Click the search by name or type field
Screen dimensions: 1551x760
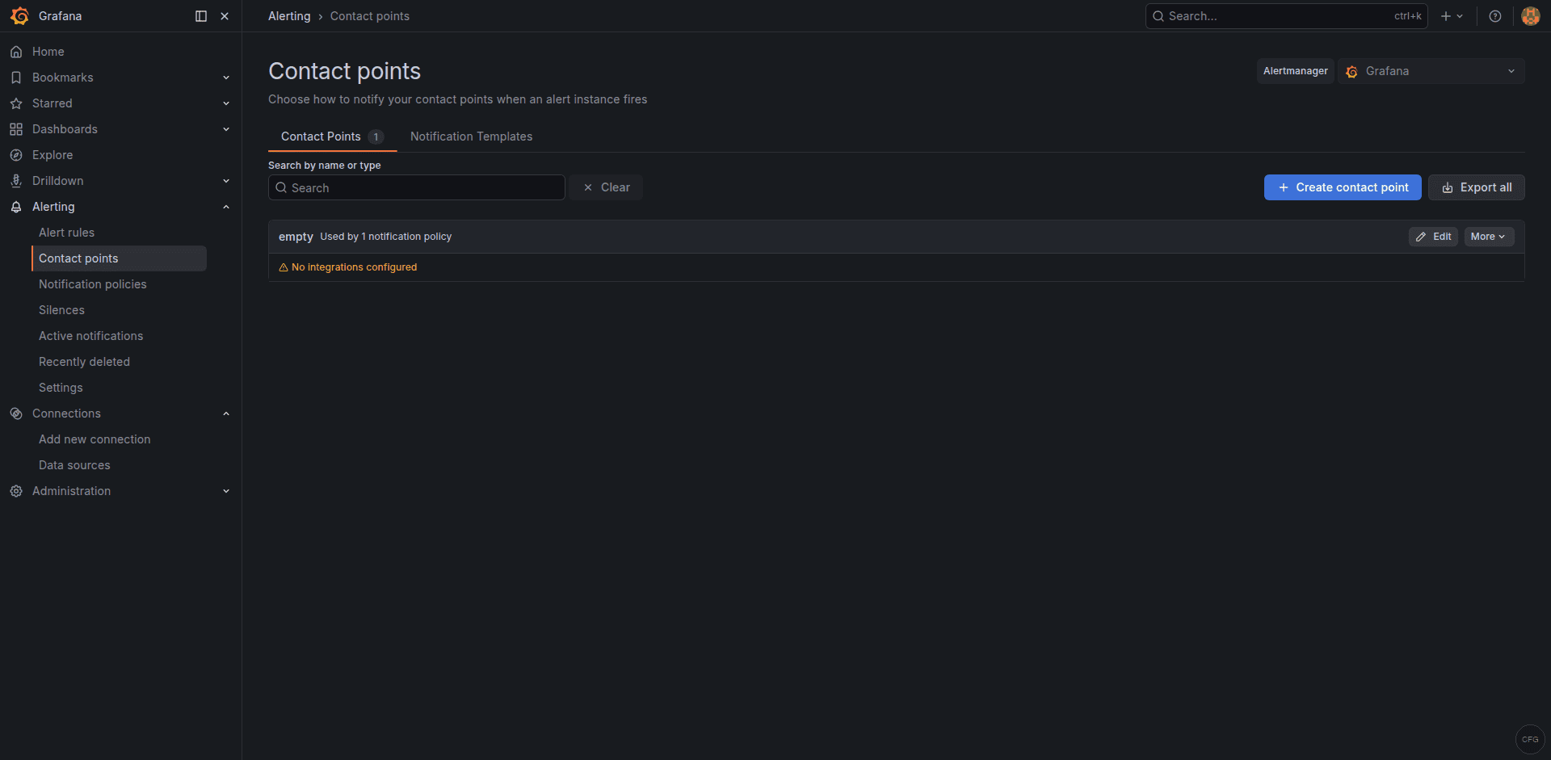point(416,187)
